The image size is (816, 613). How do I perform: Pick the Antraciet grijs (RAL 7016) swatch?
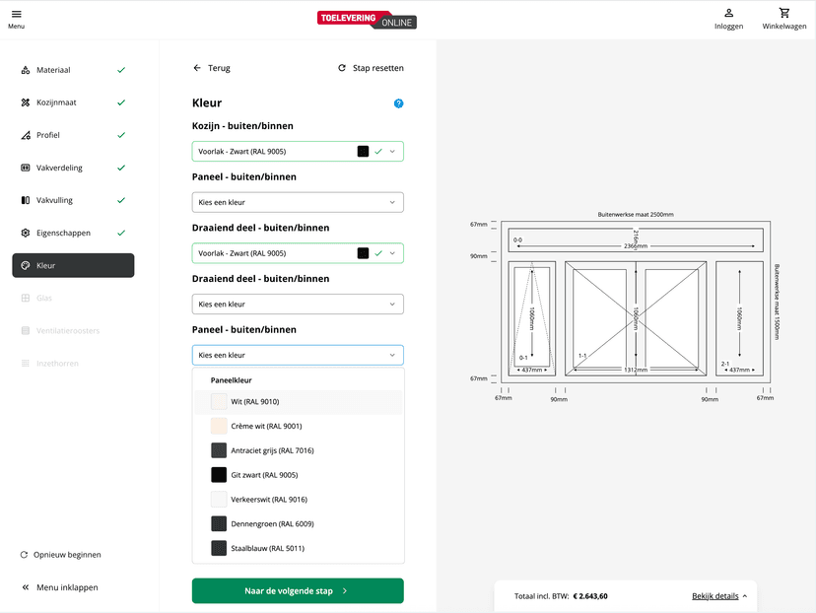click(219, 450)
